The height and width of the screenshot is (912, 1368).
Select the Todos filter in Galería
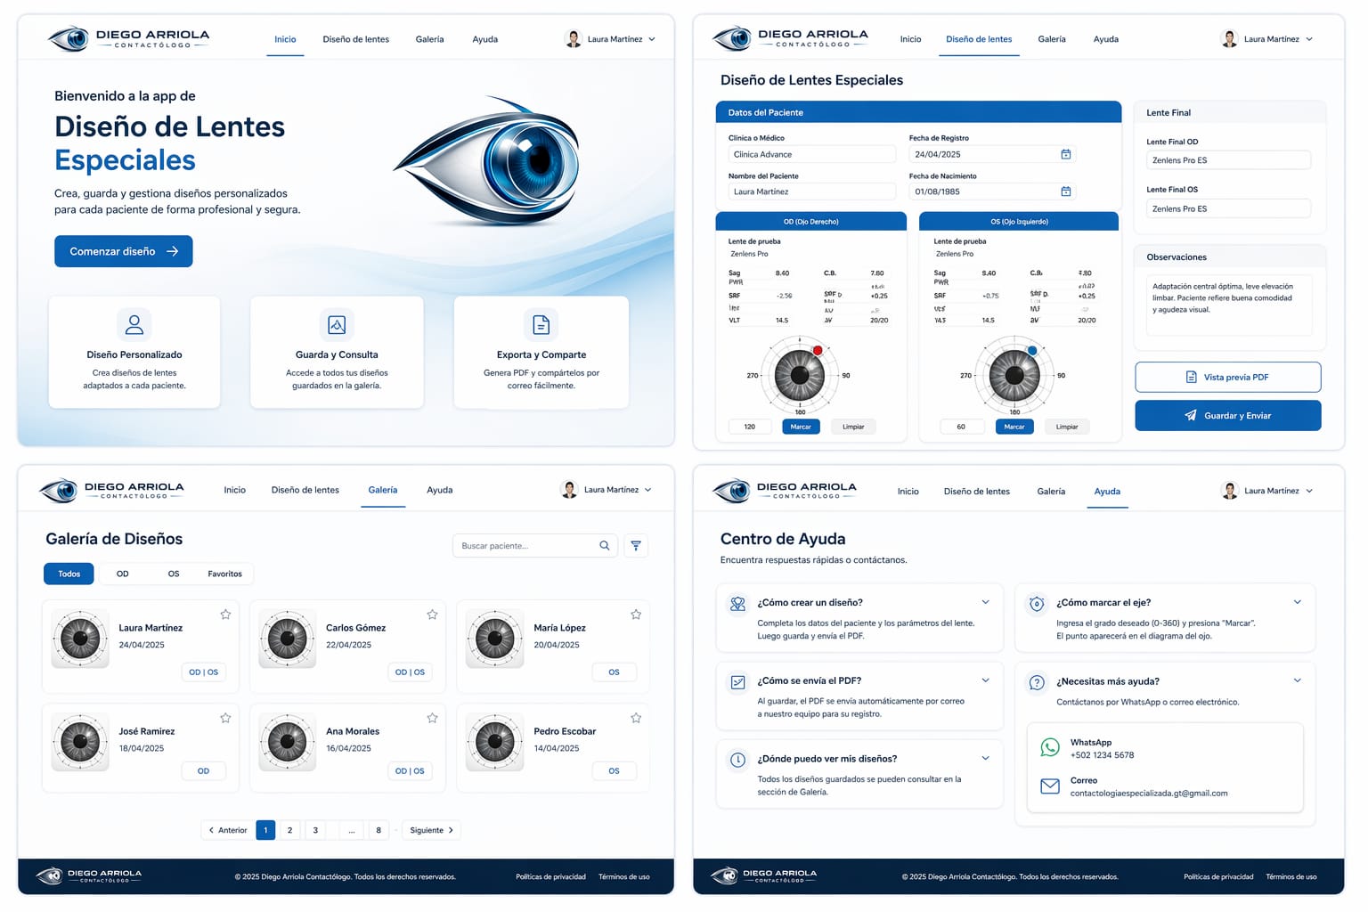(x=69, y=574)
